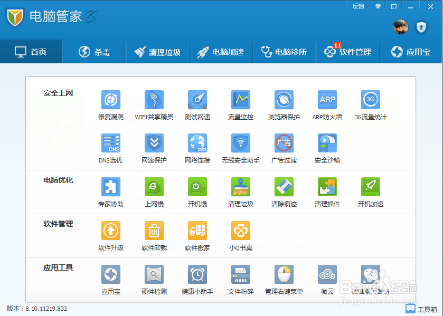Screen dimensions: 443x316
Task: Open 广告过滤 ad filter
Action: (x=284, y=143)
